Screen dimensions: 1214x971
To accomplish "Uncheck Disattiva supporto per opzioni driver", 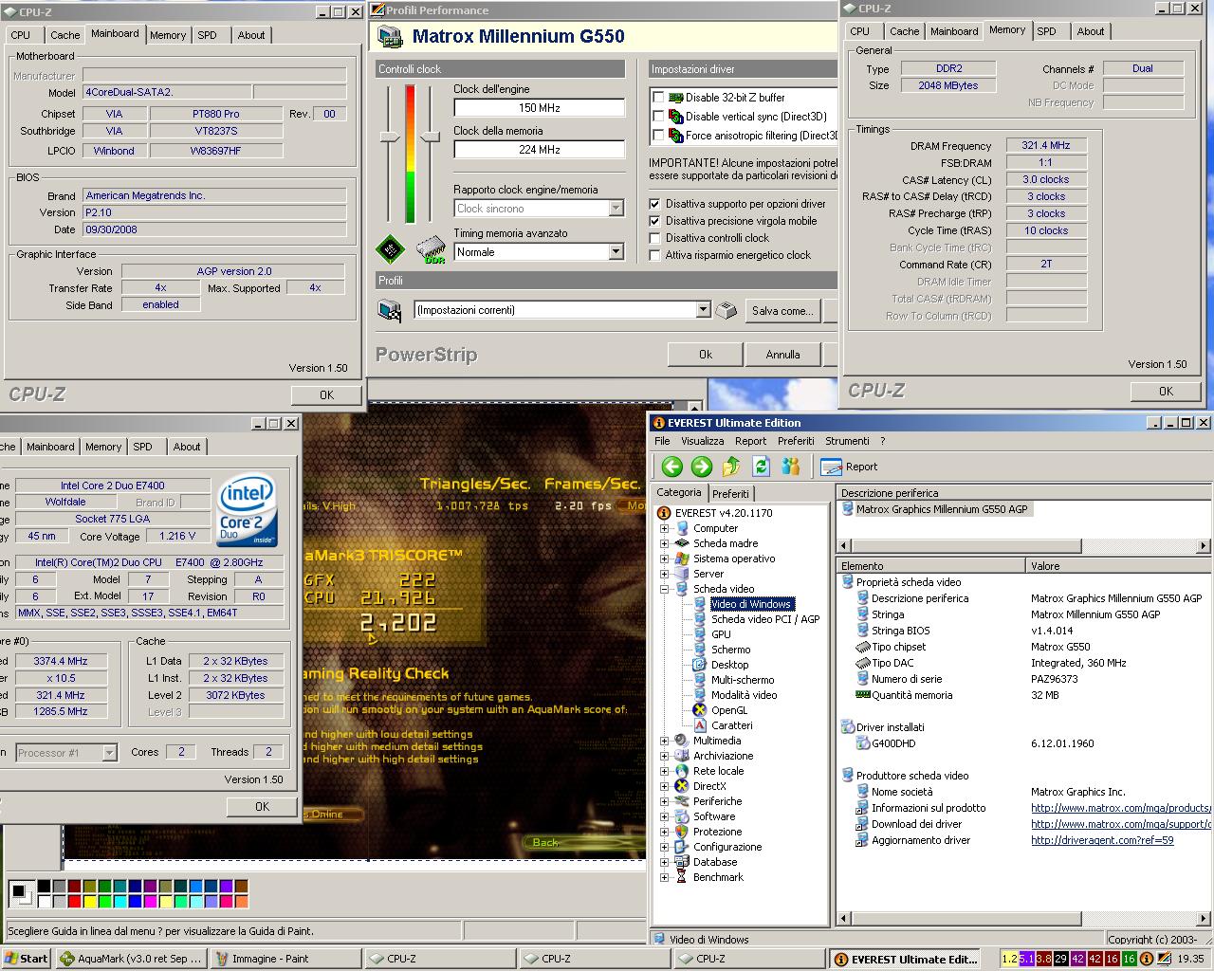I will pyautogui.click(x=654, y=204).
